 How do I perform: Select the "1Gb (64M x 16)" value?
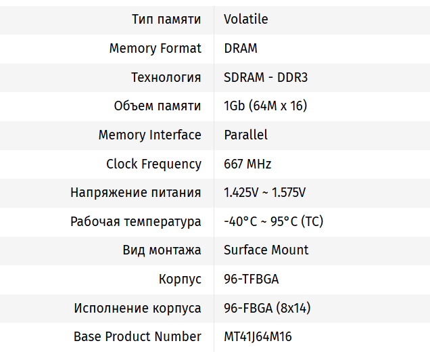pos(266,106)
